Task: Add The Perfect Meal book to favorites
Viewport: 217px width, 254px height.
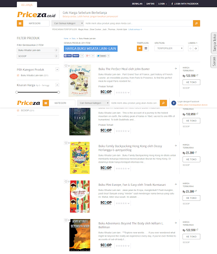Action: click(66, 66)
